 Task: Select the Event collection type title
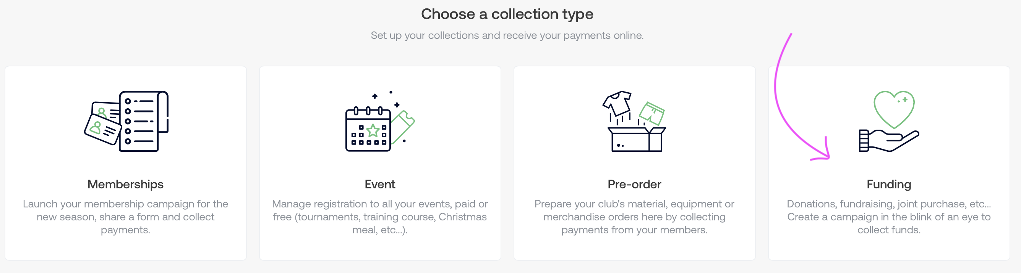click(x=380, y=185)
